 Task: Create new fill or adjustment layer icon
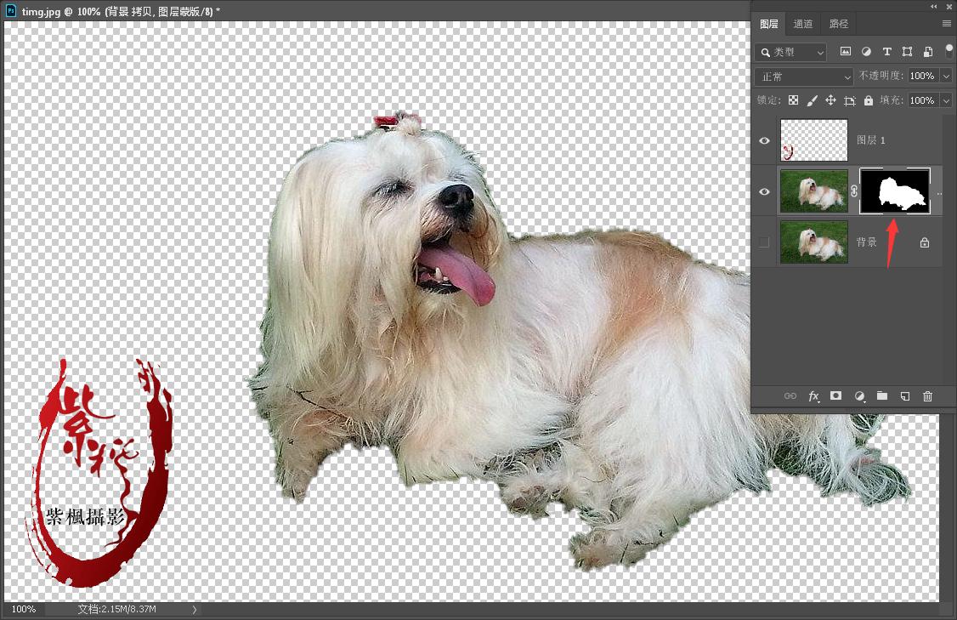[x=859, y=396]
